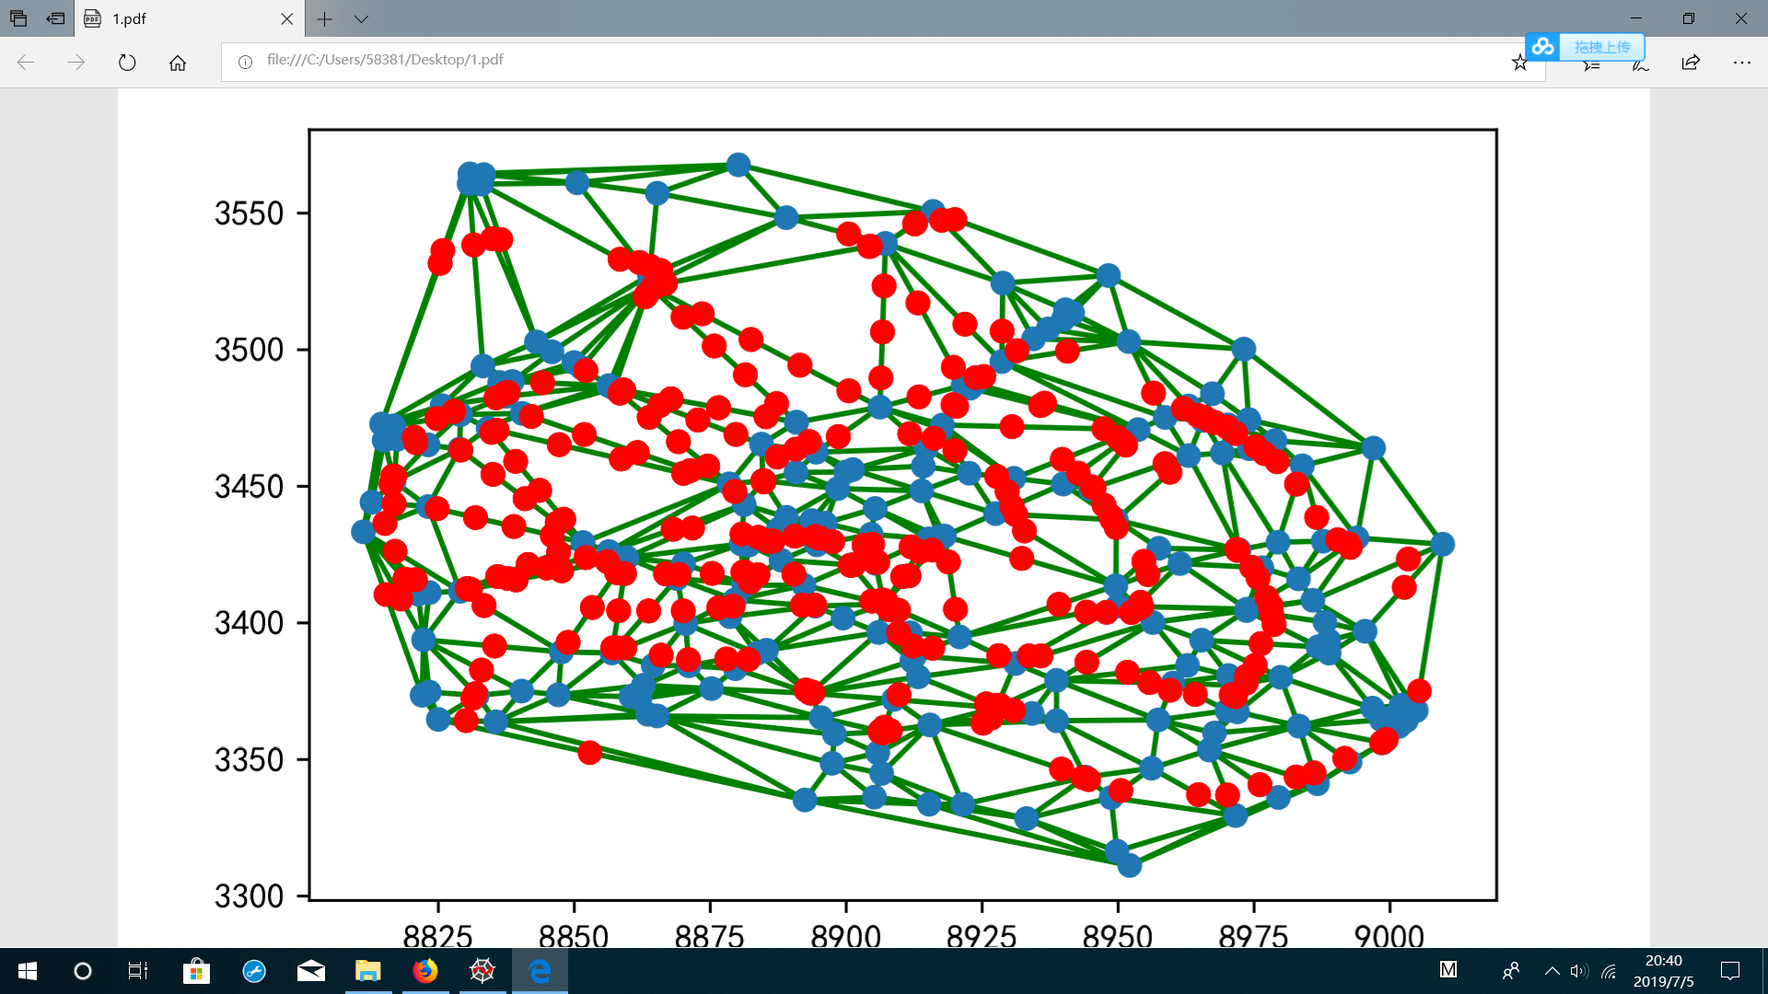This screenshot has width=1768, height=994.
Task: Open the Favorites hub list icon
Action: pyautogui.click(x=1591, y=64)
